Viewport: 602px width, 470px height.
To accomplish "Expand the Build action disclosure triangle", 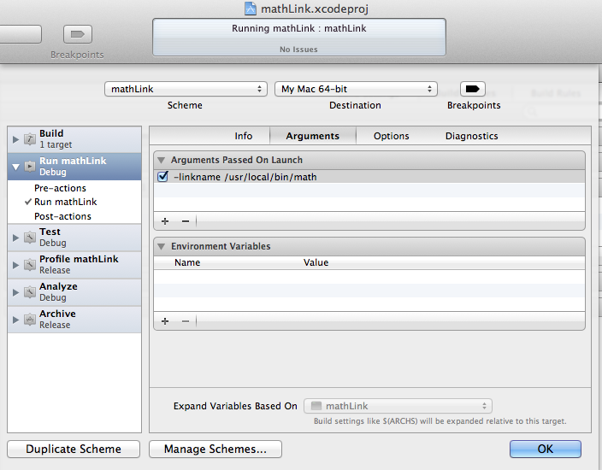I will (x=15, y=139).
